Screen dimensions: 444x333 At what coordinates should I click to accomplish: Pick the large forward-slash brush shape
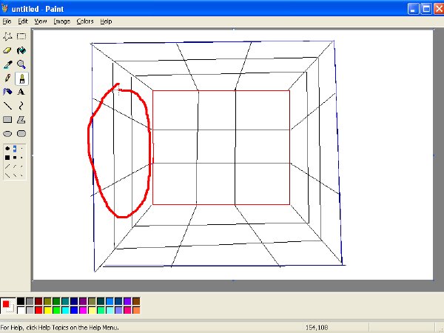(x=7, y=166)
